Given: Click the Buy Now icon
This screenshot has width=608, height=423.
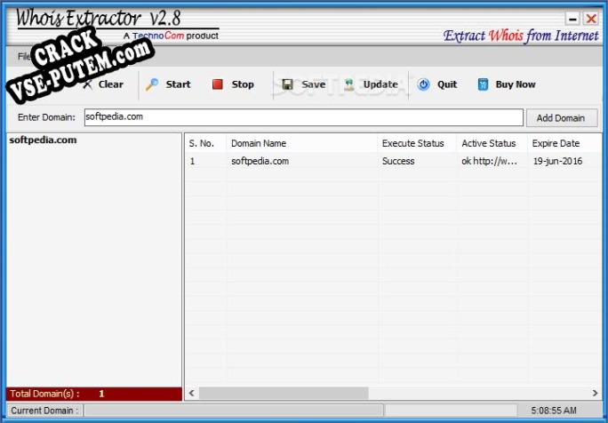Looking at the screenshot, I should click(483, 84).
